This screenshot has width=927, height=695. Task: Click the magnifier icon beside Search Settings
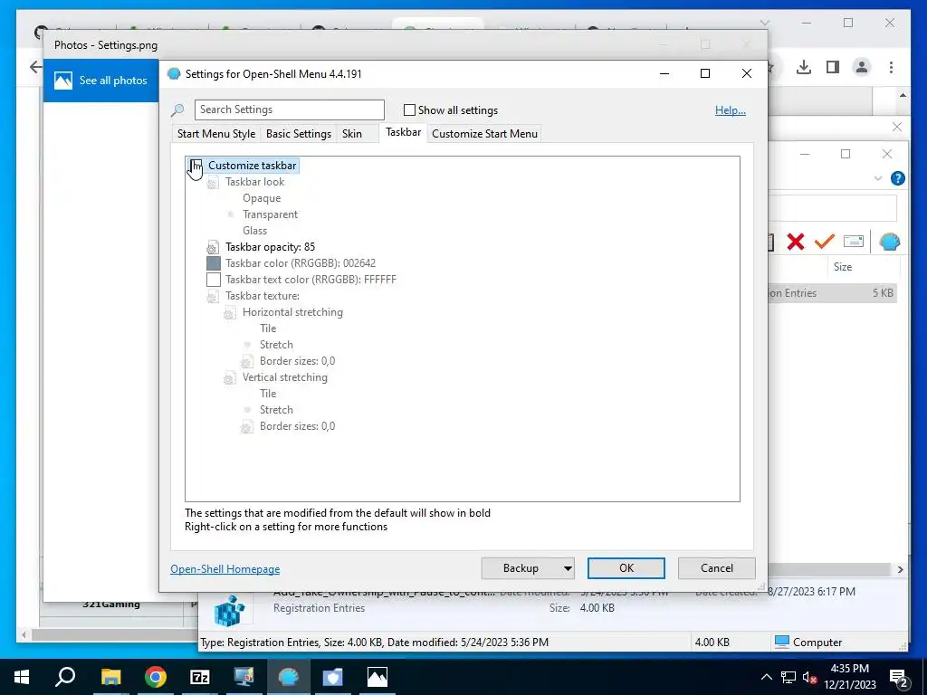[177, 109]
